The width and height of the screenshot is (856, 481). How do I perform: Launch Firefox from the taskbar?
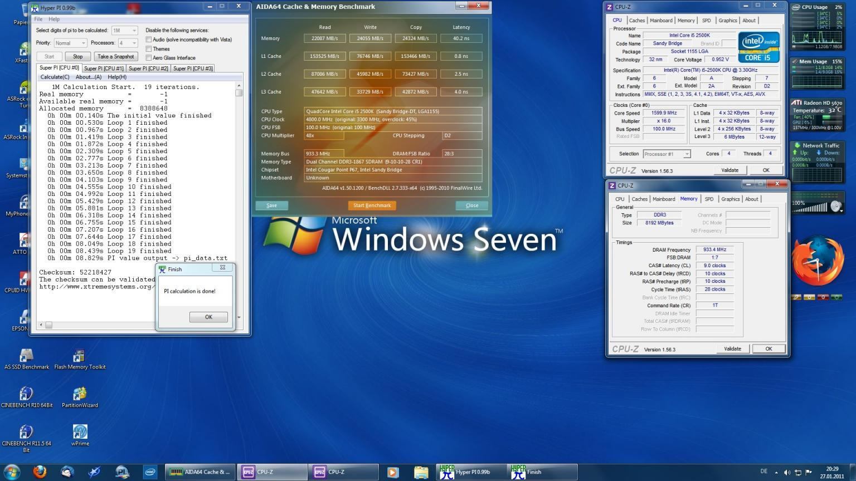pos(40,472)
